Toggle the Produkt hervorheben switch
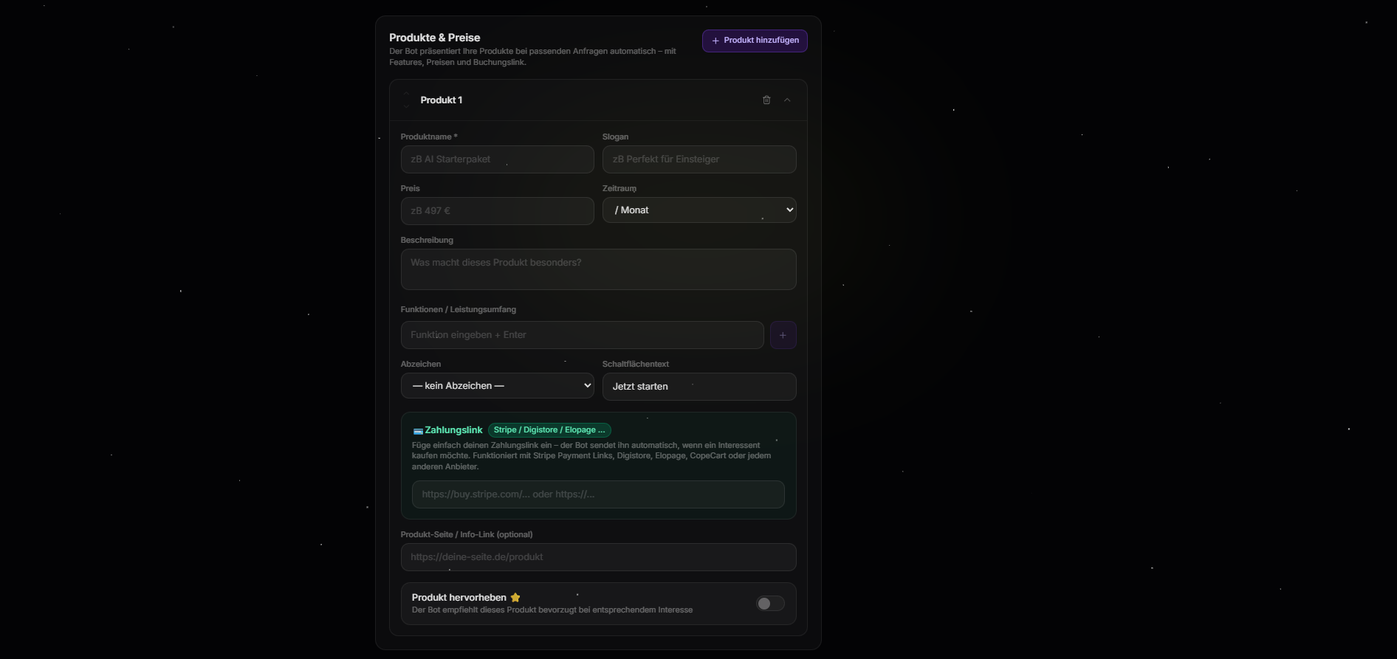 point(770,604)
